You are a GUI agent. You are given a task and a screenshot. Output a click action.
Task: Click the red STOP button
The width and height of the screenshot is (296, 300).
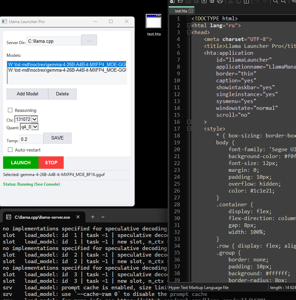click(x=51, y=163)
